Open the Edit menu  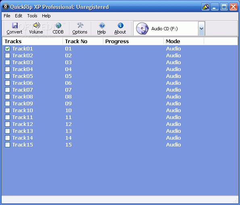click(19, 16)
